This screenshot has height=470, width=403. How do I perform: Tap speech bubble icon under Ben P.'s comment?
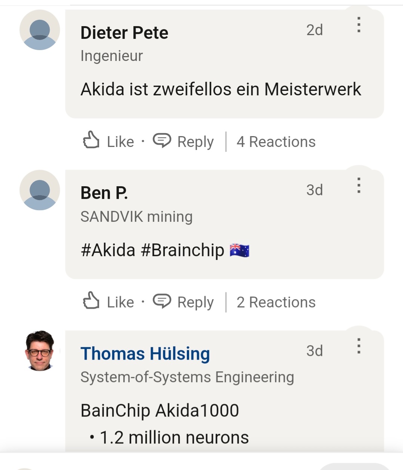click(162, 301)
